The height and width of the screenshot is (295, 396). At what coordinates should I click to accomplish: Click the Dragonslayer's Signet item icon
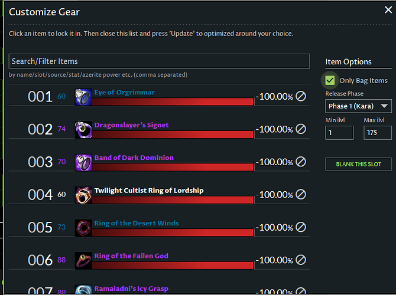point(83,129)
